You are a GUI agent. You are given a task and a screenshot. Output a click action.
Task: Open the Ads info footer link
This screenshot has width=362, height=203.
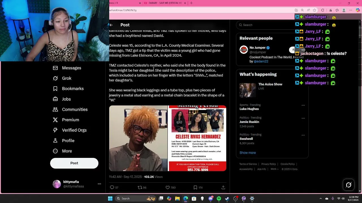[x=262, y=169]
